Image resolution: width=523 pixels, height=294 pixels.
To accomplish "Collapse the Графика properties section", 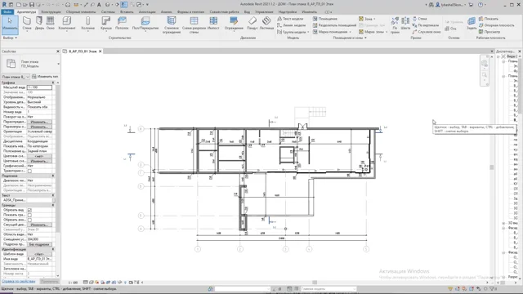I will coord(52,82).
